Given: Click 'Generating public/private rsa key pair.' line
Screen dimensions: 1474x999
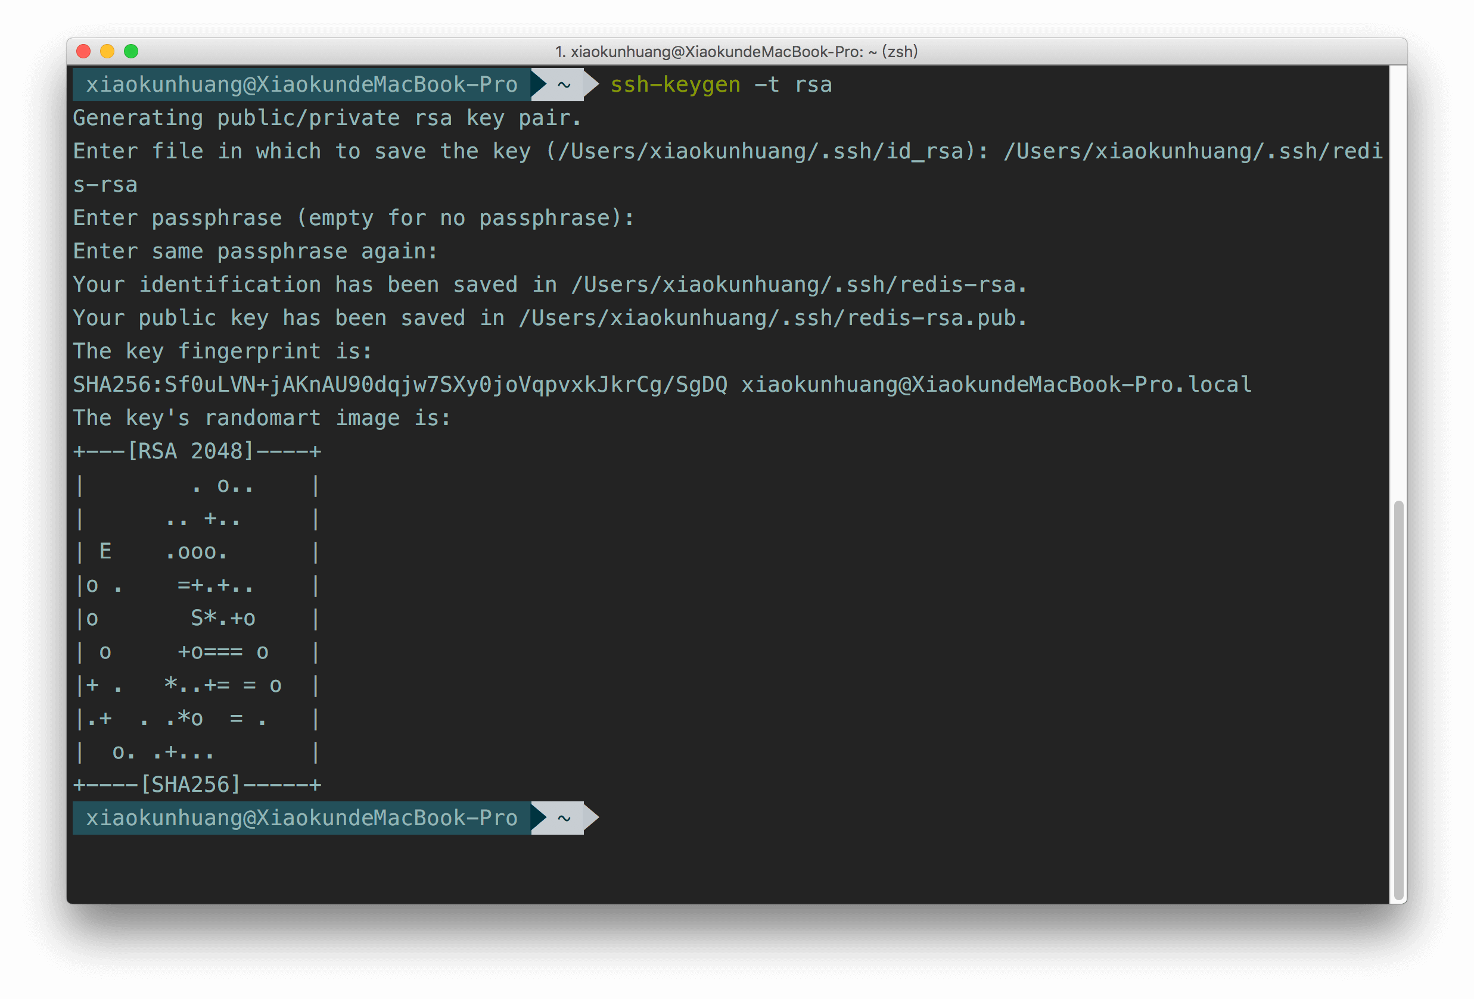Looking at the screenshot, I should (x=326, y=118).
